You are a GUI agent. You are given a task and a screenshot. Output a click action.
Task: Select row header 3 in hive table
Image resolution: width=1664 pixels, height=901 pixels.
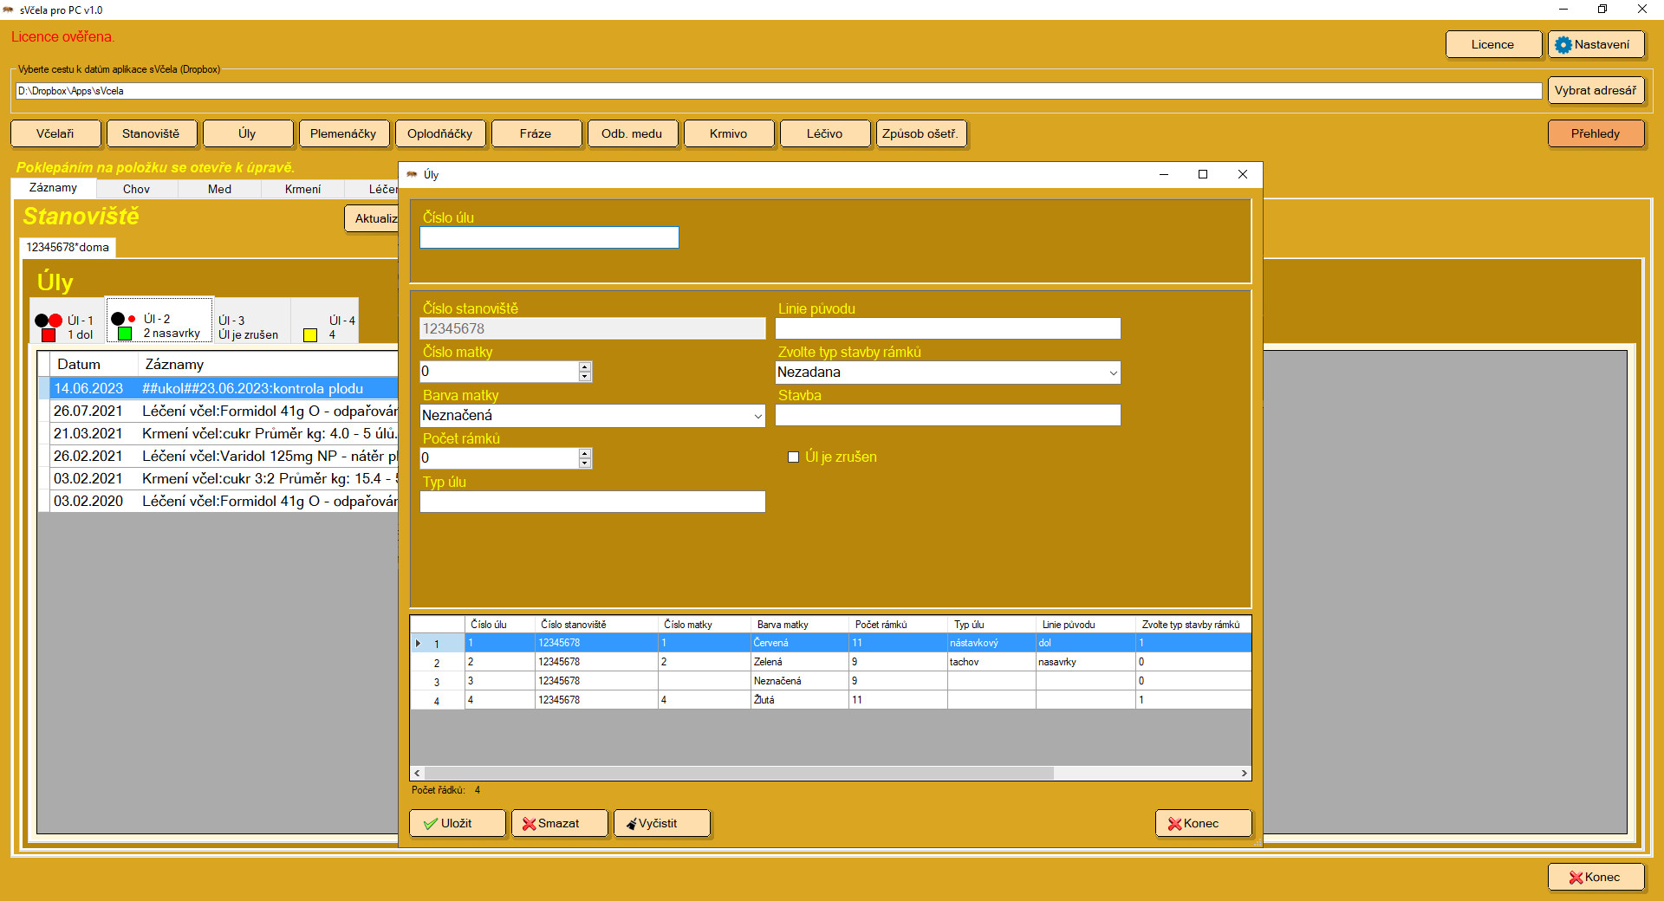click(438, 682)
